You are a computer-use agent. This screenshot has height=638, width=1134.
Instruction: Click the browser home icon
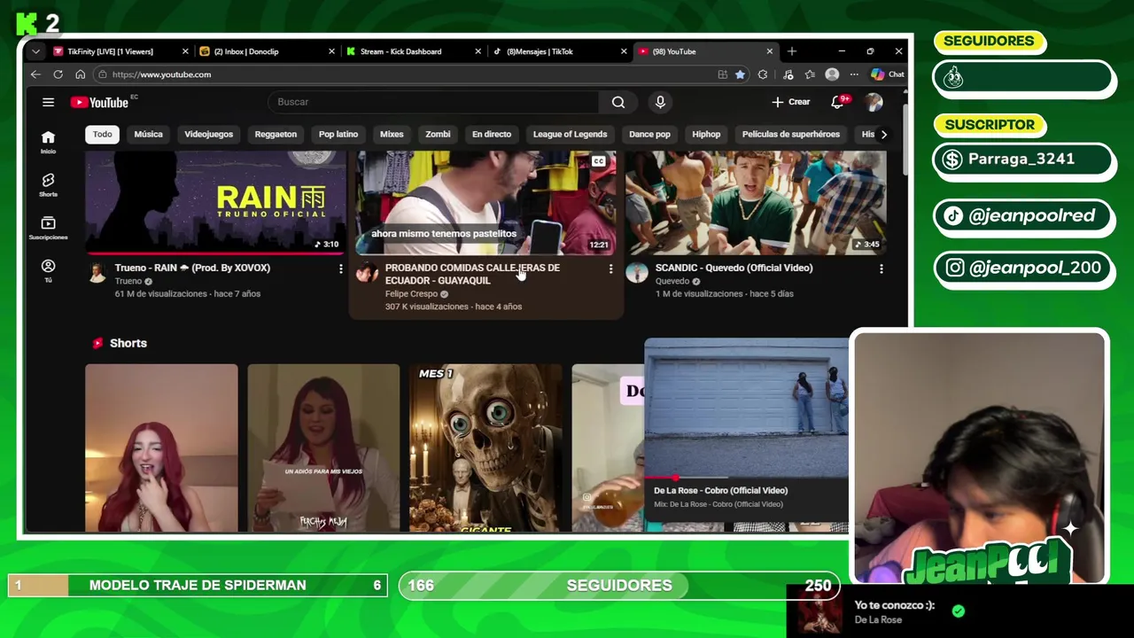tap(80, 74)
